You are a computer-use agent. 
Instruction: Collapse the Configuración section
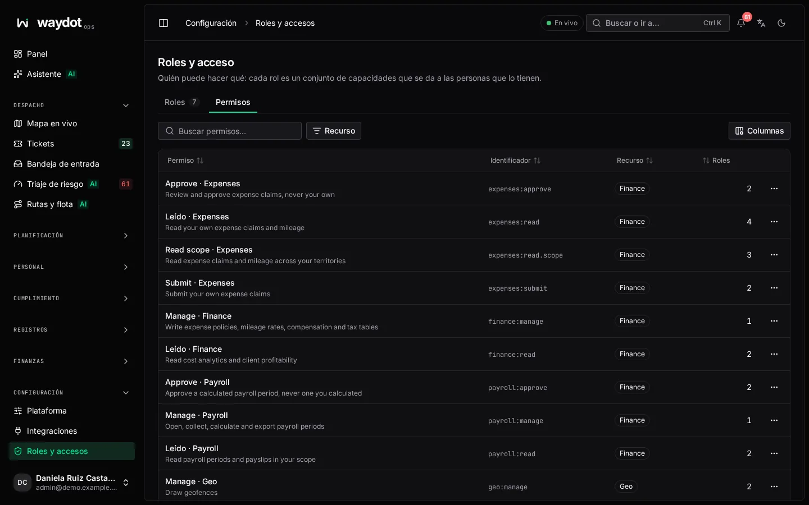pos(72,393)
